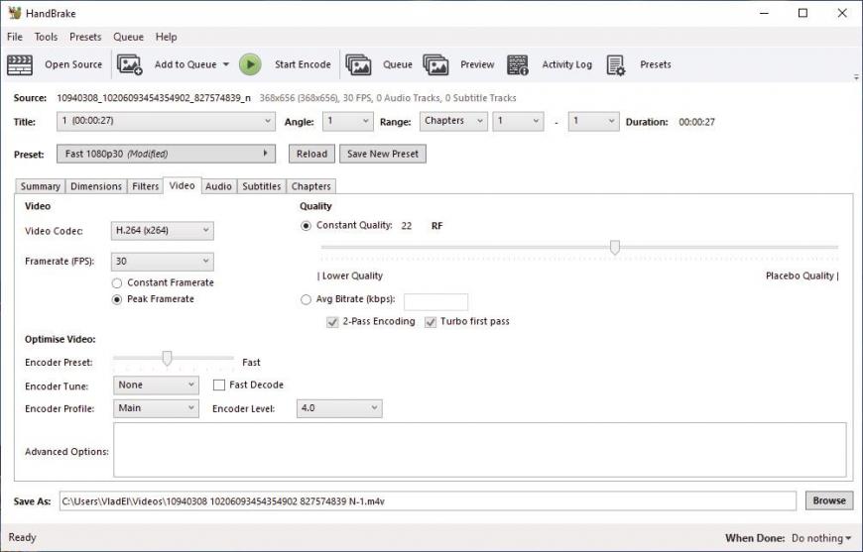Click the Save As path field
863x552 pixels.
tap(428, 501)
